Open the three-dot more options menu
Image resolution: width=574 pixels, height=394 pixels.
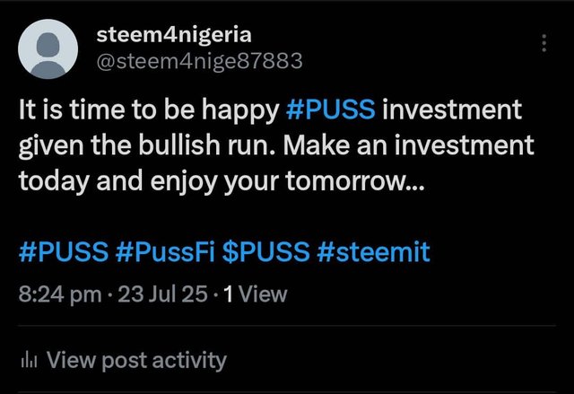(544, 43)
